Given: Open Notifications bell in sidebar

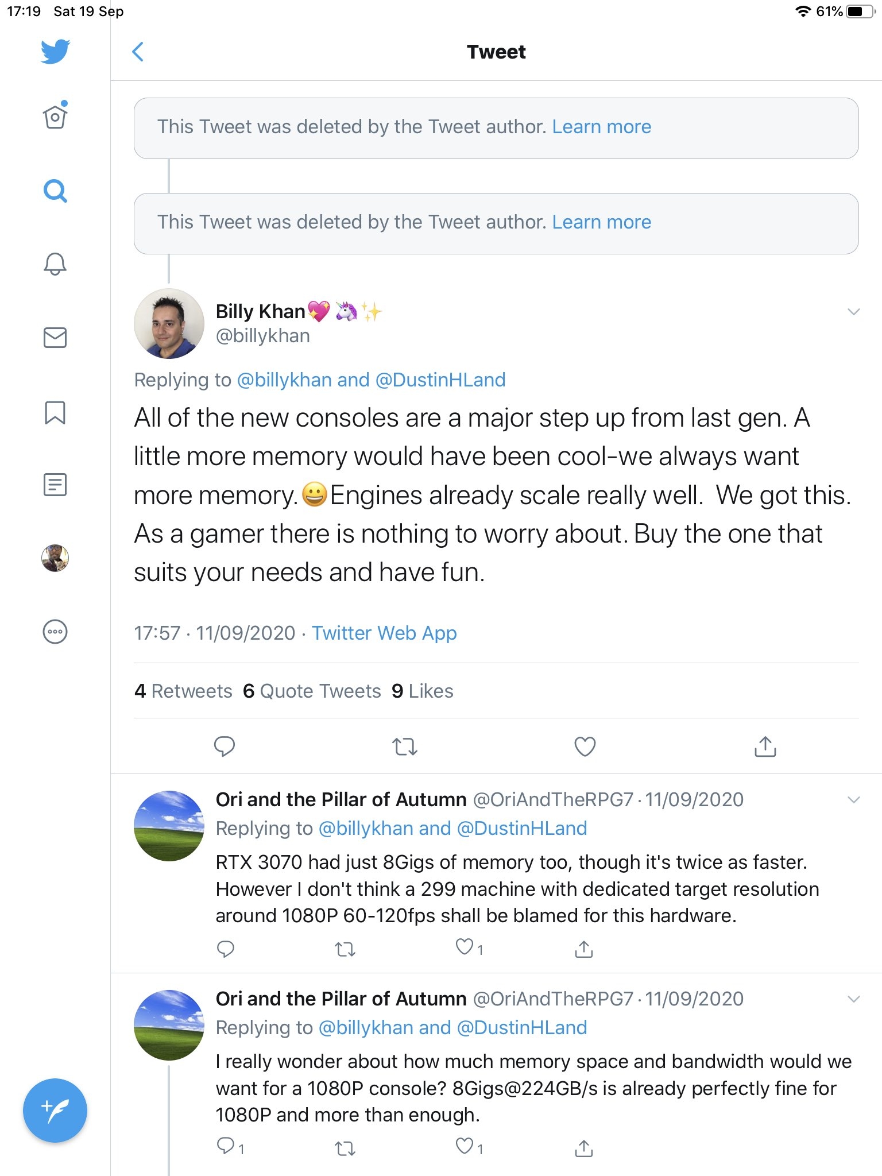Looking at the screenshot, I should [55, 264].
